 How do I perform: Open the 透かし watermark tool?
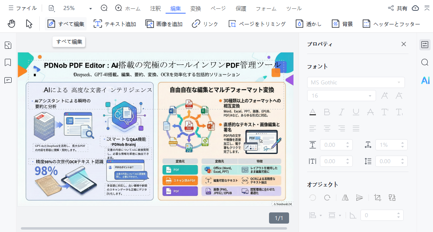pyautogui.click(x=299, y=24)
